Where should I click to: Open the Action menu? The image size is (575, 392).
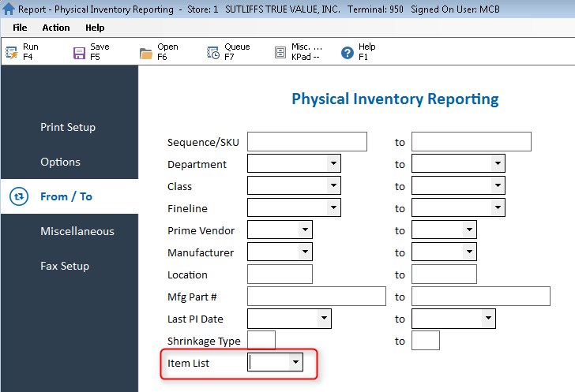coord(56,28)
